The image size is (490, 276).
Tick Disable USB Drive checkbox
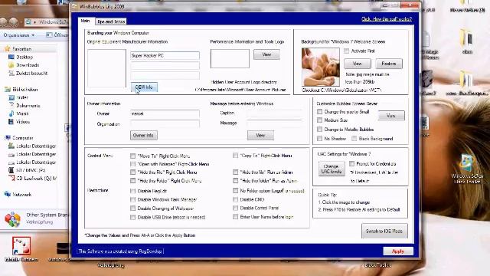(132, 217)
